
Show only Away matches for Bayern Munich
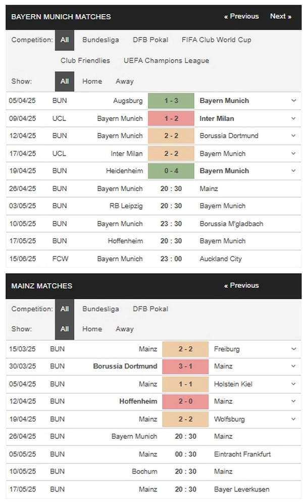click(125, 81)
